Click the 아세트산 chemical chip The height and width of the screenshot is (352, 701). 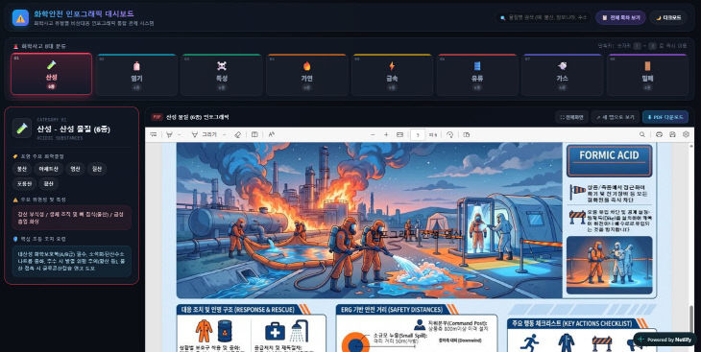[x=48, y=170]
